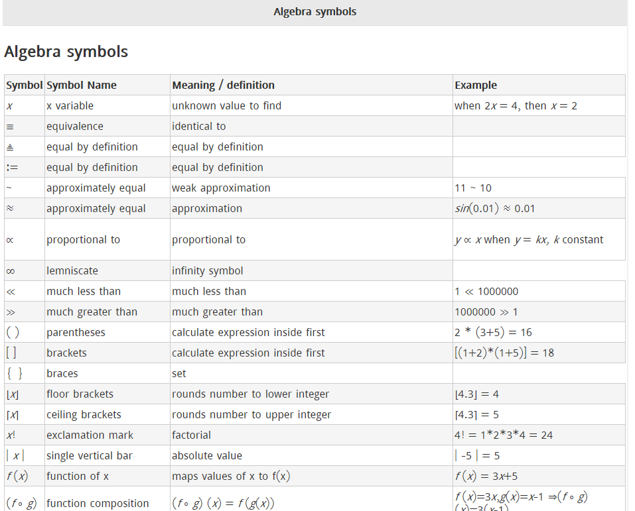Click the factorial example 4! = 24
The width and height of the screenshot is (635, 511).
pos(504,435)
